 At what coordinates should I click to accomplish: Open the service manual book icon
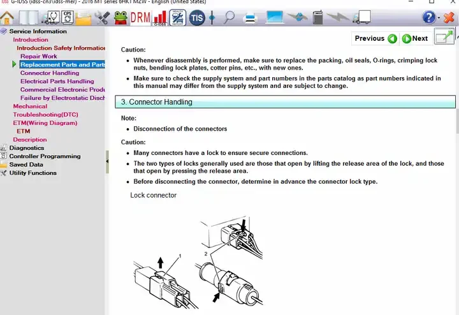coord(29,18)
